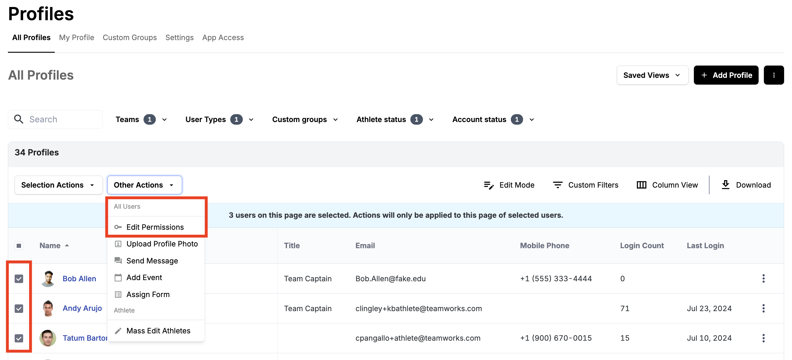Screen dimensions: 792x360
Task: Click the Add Profile button
Action: tap(726, 75)
